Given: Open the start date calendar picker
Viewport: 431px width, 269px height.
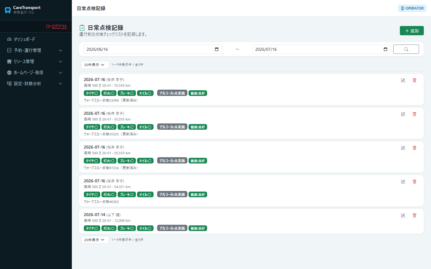Looking at the screenshot, I should pyautogui.click(x=217, y=49).
